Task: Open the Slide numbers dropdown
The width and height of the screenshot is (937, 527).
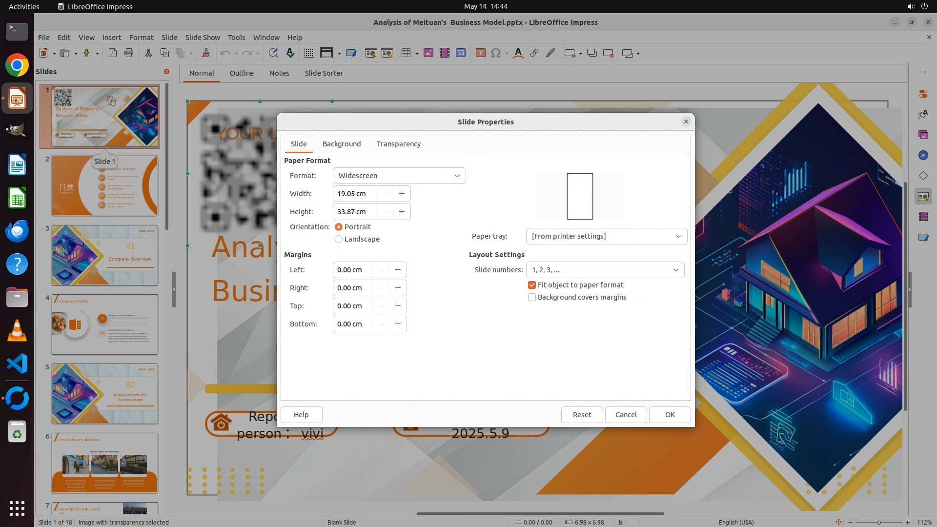Action: click(x=605, y=270)
